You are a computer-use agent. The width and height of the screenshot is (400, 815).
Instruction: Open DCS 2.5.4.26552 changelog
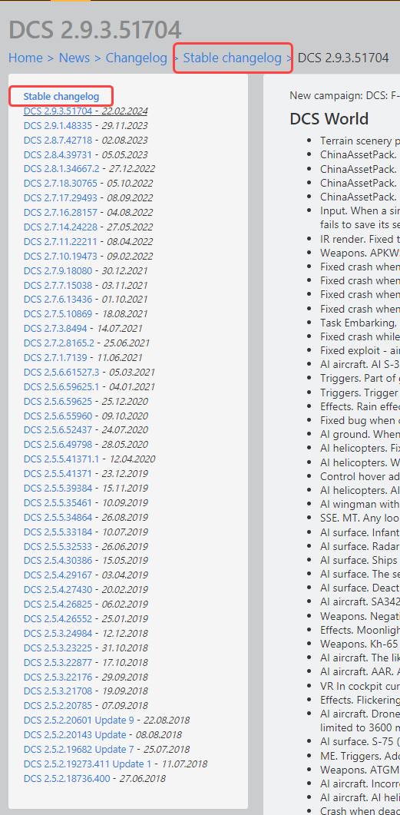(58, 618)
